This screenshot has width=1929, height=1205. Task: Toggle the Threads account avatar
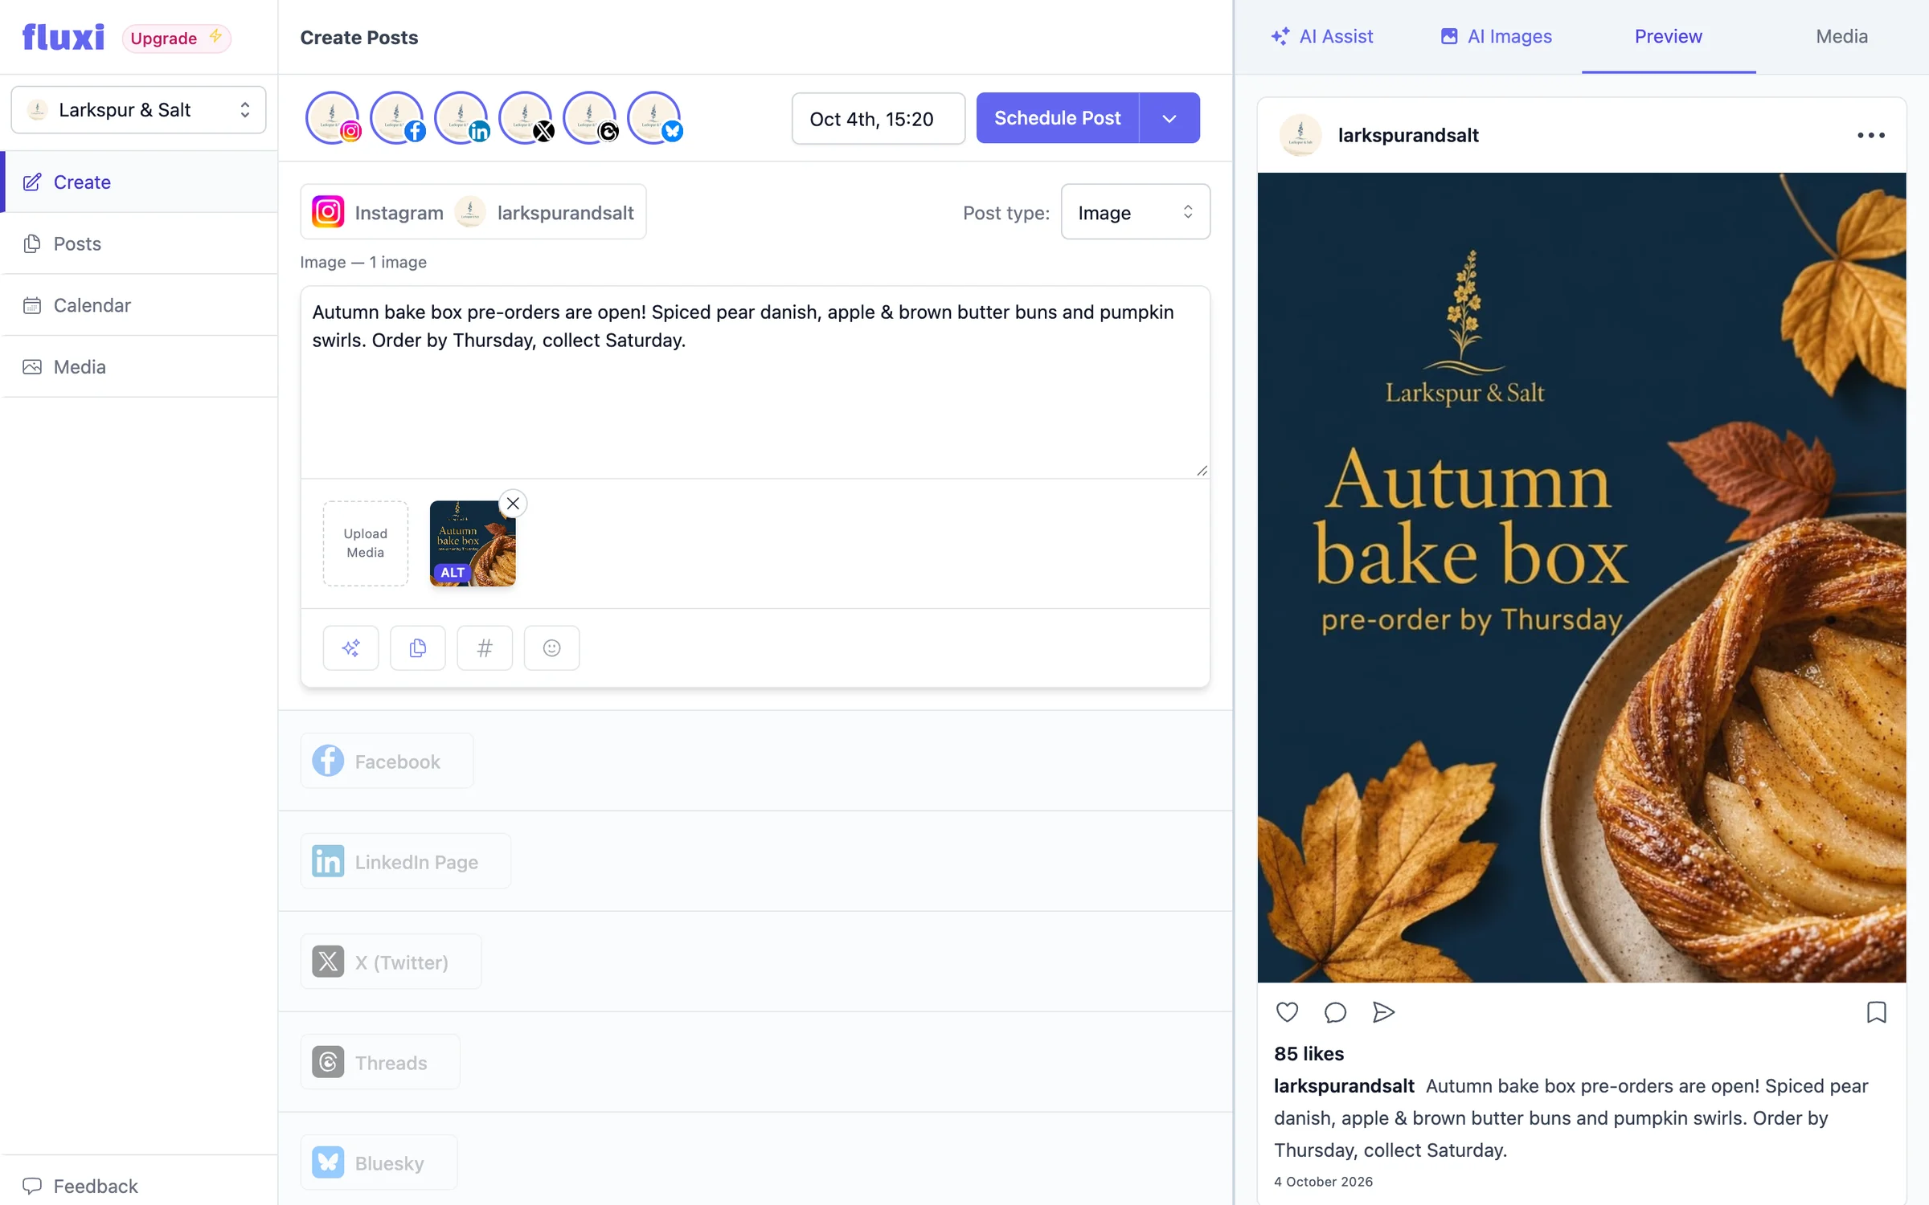pyautogui.click(x=590, y=118)
